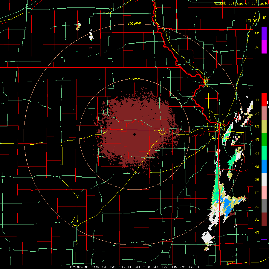Click the ND legend label
The width and height of the screenshot is (269, 269).
coord(256,233)
